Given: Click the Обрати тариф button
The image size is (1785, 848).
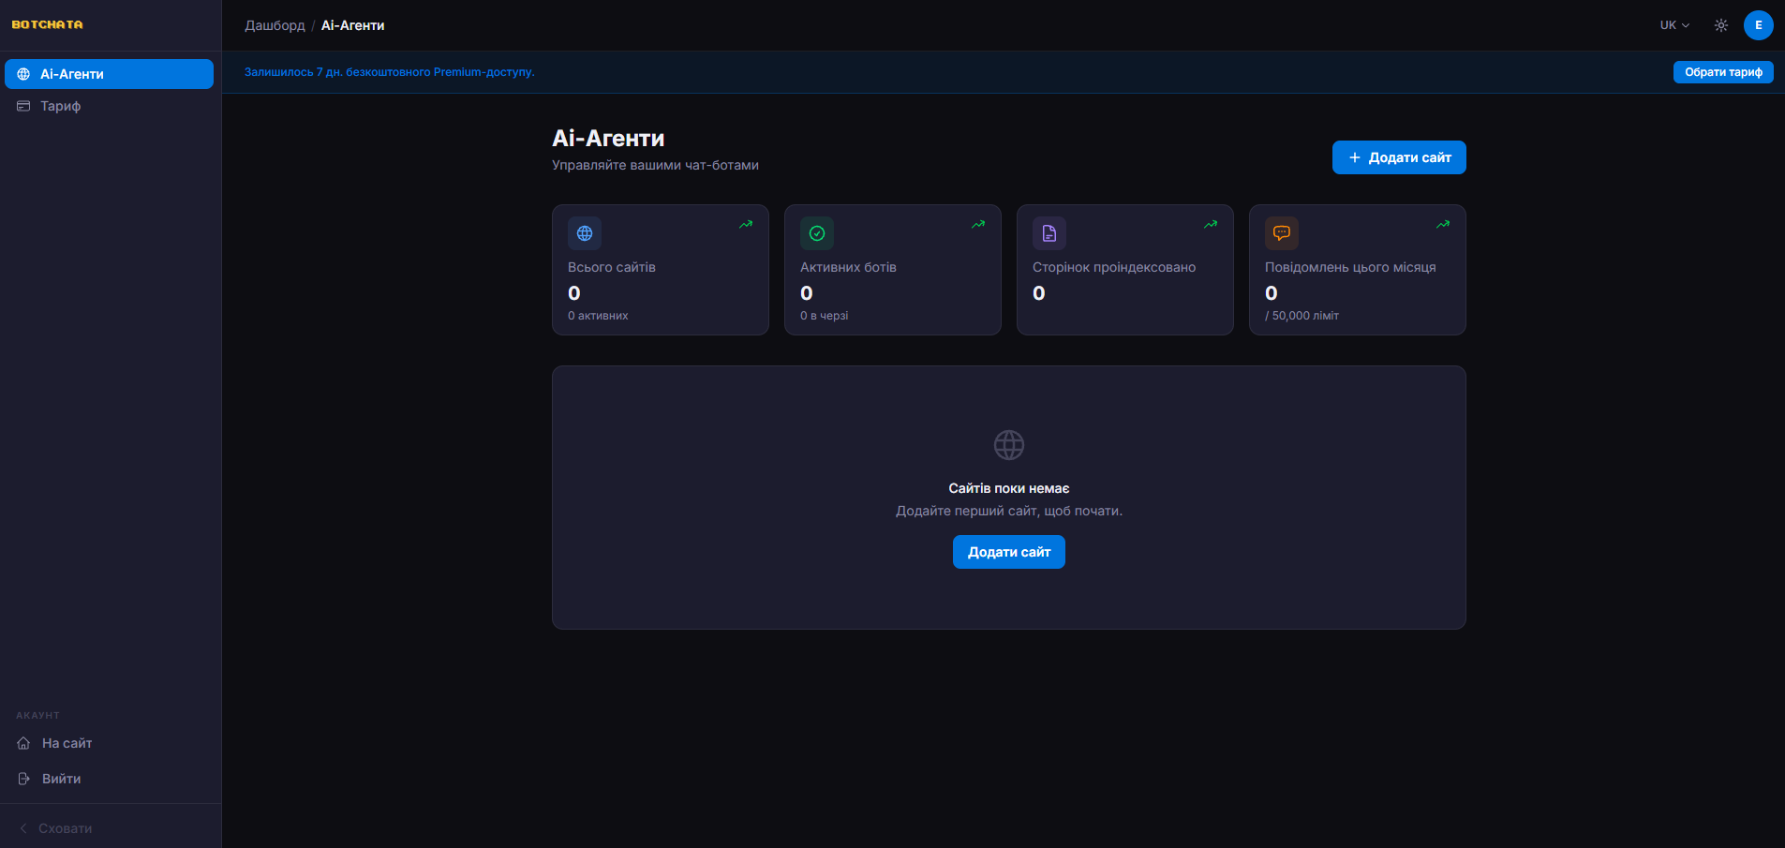Looking at the screenshot, I should click(1723, 72).
